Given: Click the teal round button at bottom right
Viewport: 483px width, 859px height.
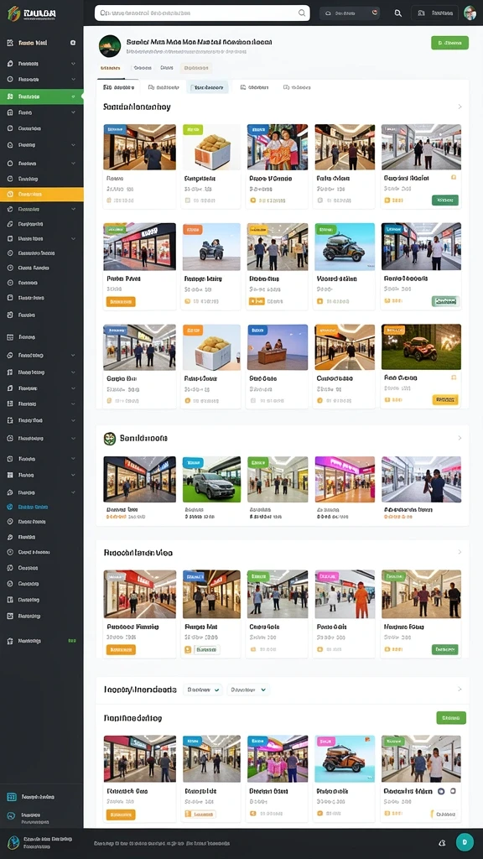Looking at the screenshot, I should [465, 842].
